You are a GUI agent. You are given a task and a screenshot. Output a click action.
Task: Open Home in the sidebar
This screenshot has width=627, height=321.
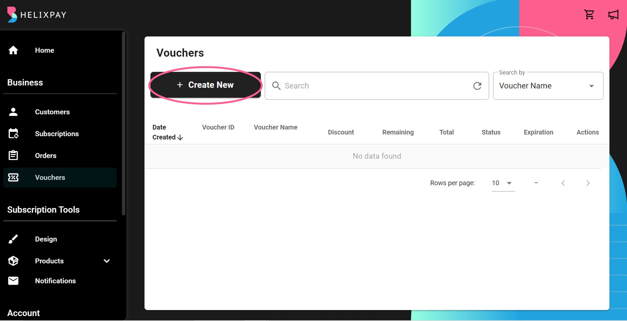pos(60,50)
